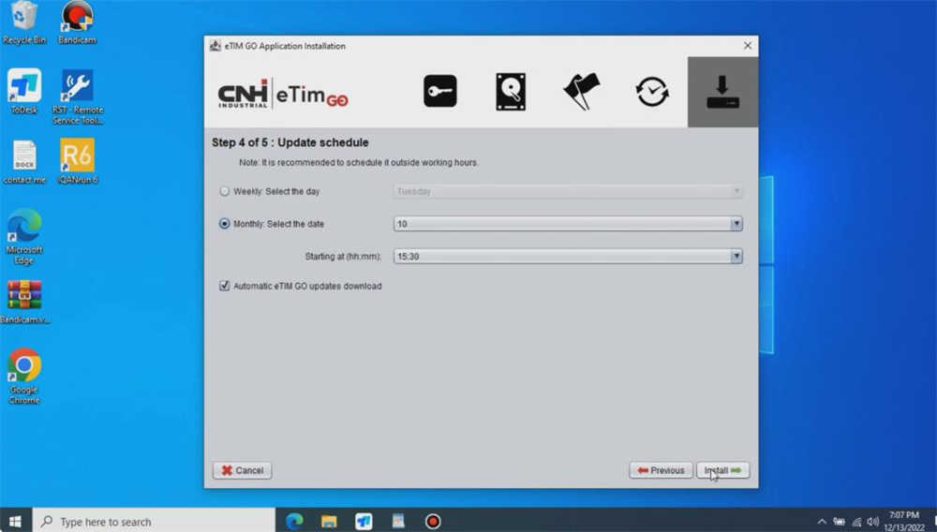937x532 pixels.
Task: Click the license key step icon
Action: 439,92
